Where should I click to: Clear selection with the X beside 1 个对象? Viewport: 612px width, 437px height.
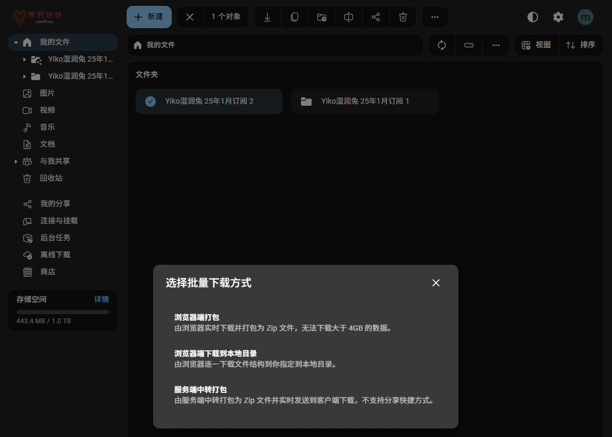tap(190, 17)
